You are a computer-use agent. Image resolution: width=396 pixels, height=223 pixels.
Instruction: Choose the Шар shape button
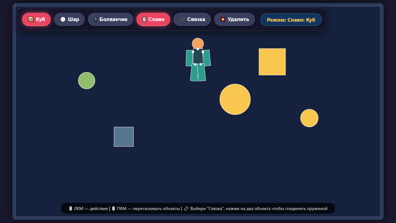pos(69,19)
